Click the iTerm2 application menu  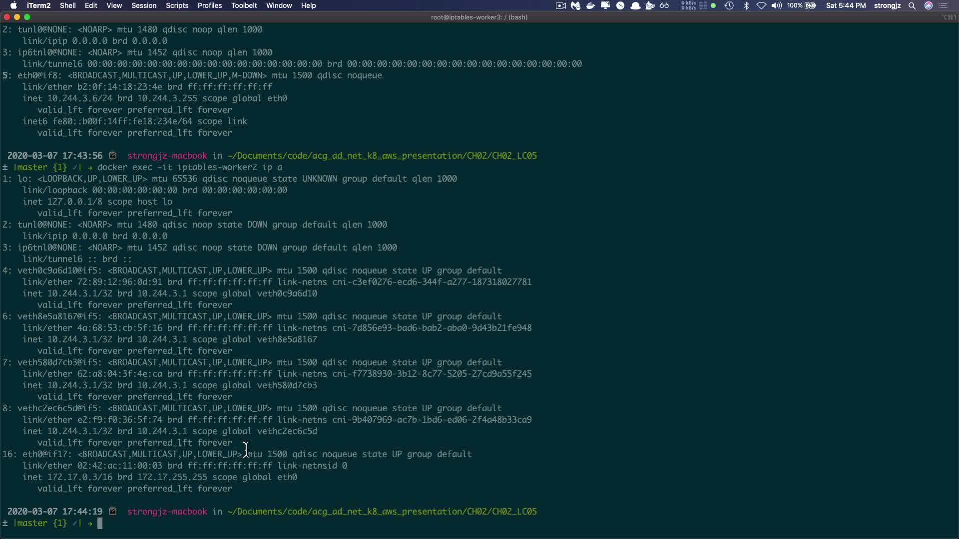(38, 5)
